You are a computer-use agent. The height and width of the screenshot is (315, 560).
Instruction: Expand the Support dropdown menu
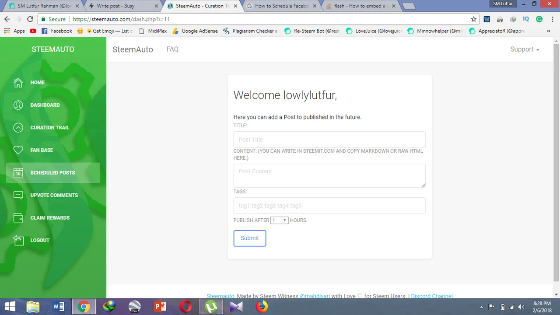point(525,49)
